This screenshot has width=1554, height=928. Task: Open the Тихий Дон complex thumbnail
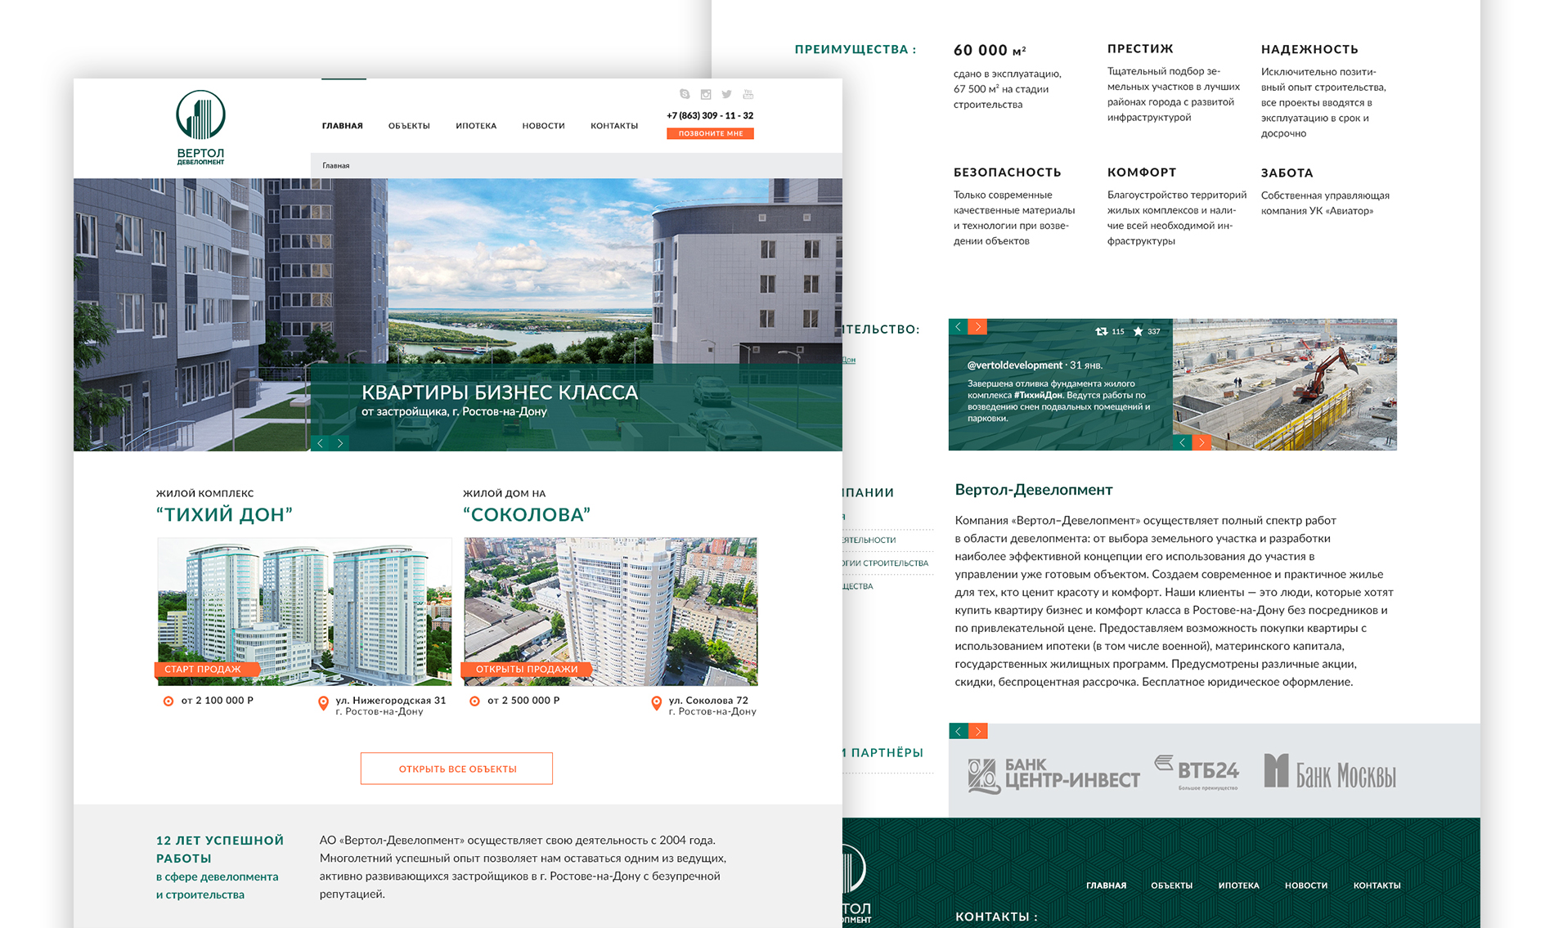point(304,611)
